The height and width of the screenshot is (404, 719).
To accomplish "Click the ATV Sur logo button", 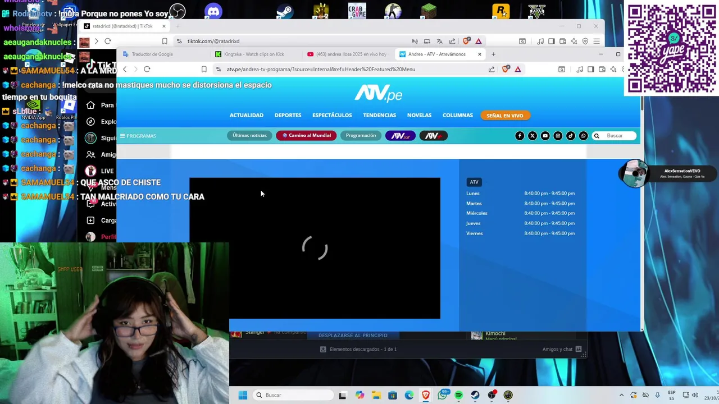I will coord(400,136).
